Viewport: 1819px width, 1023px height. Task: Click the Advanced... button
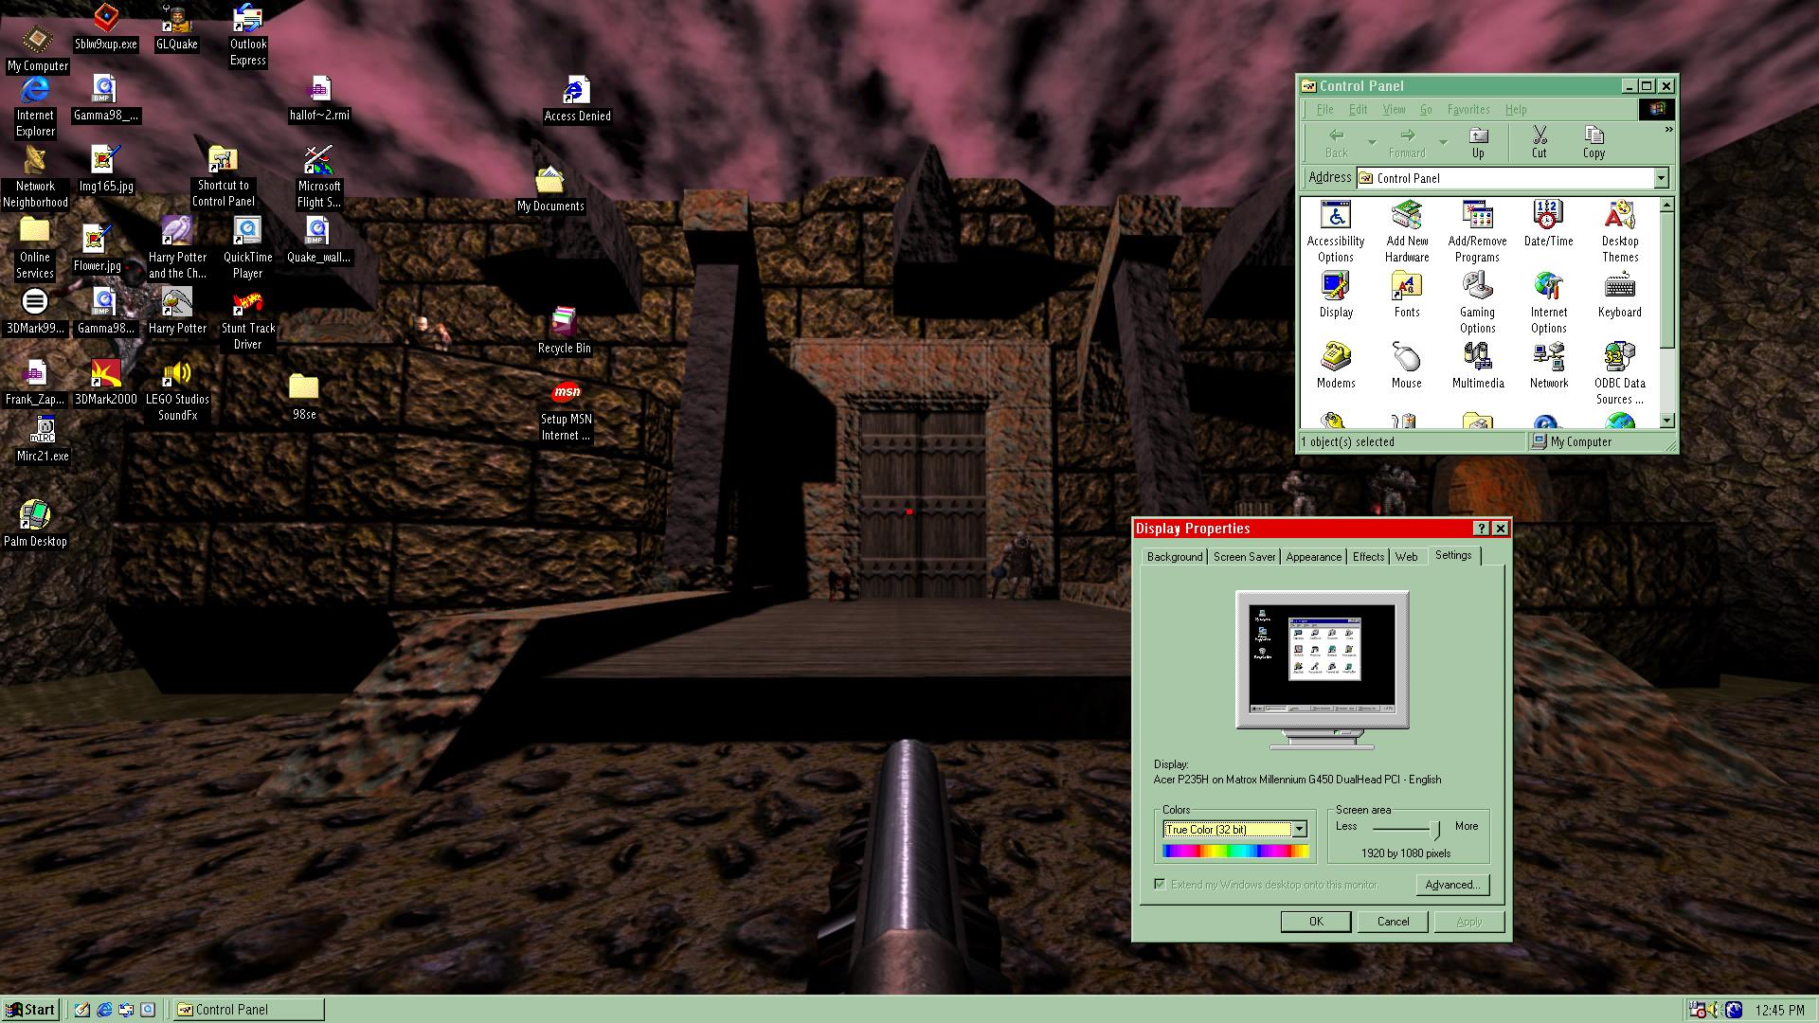point(1451,885)
